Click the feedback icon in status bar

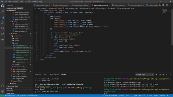click(168, 96)
